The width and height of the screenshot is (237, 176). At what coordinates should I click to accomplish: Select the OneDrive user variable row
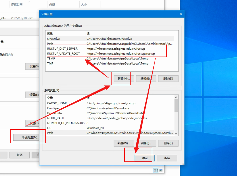[110, 39]
